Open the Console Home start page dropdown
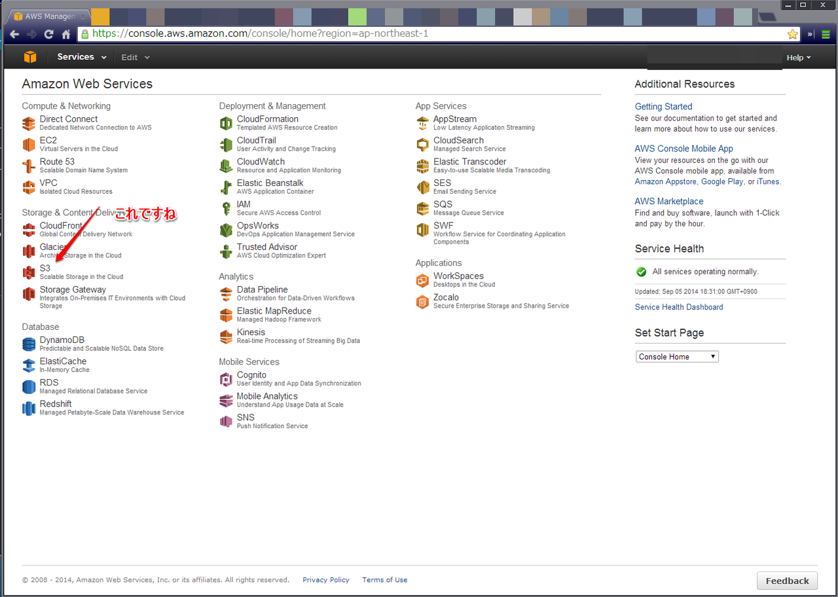838x597 pixels. click(x=677, y=357)
